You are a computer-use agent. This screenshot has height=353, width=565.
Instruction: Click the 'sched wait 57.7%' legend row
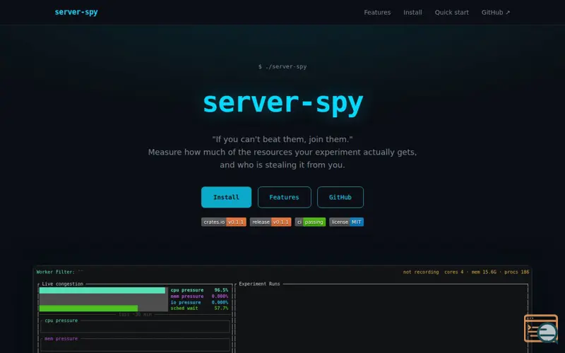click(x=199, y=309)
